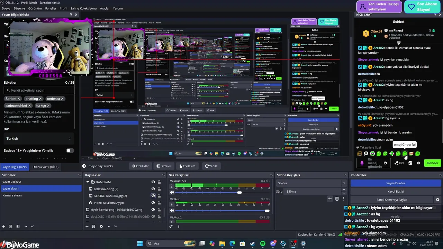
Task: Open Discord from the taskbar
Action: [x=273, y=243]
